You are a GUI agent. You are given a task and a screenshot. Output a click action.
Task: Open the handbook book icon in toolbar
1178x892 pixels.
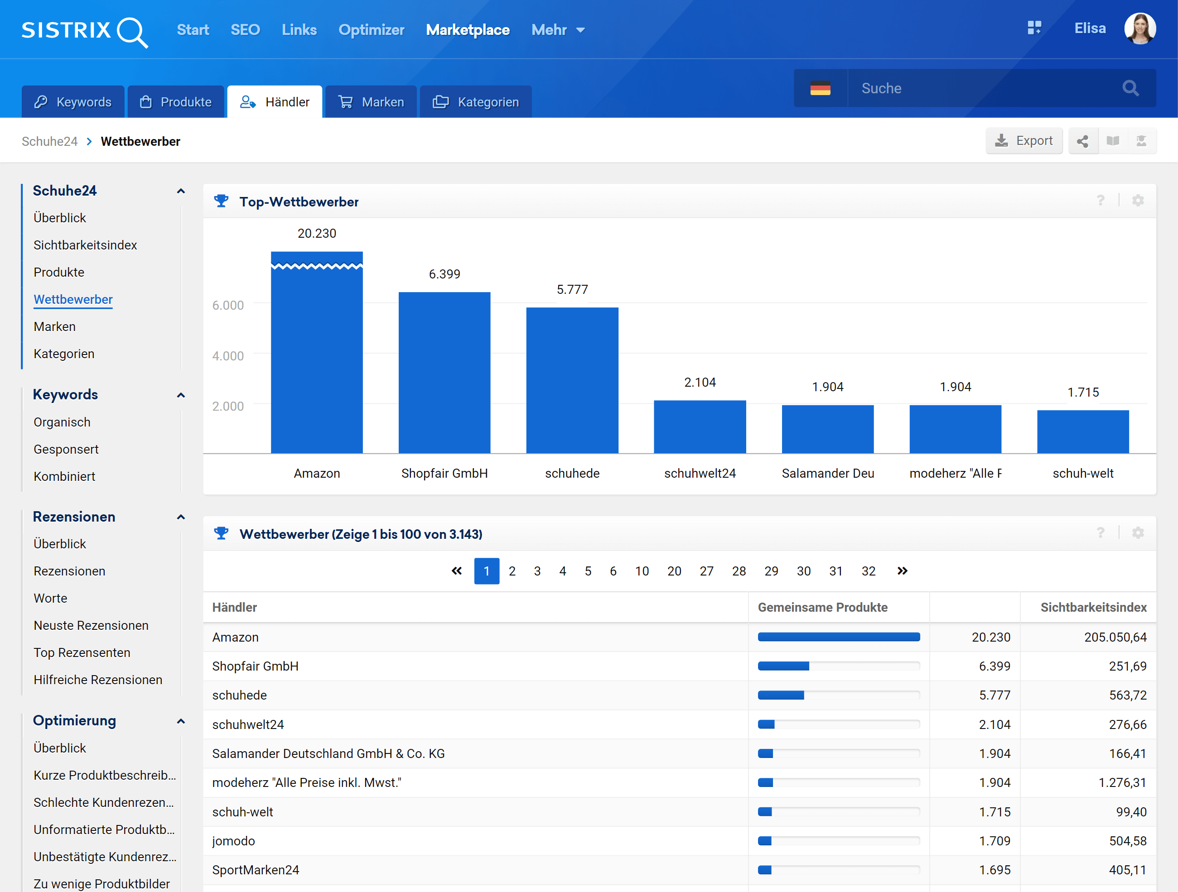point(1112,141)
